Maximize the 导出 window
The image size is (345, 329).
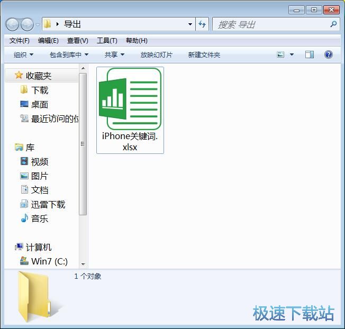[x=314, y=10]
